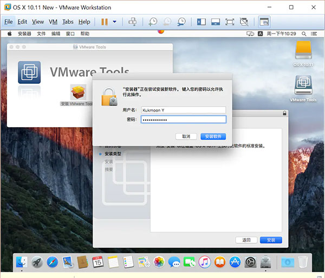Image resolution: width=325 pixels, height=278 pixels.
Task: Open Messages from the Dock
Action: coord(174,262)
